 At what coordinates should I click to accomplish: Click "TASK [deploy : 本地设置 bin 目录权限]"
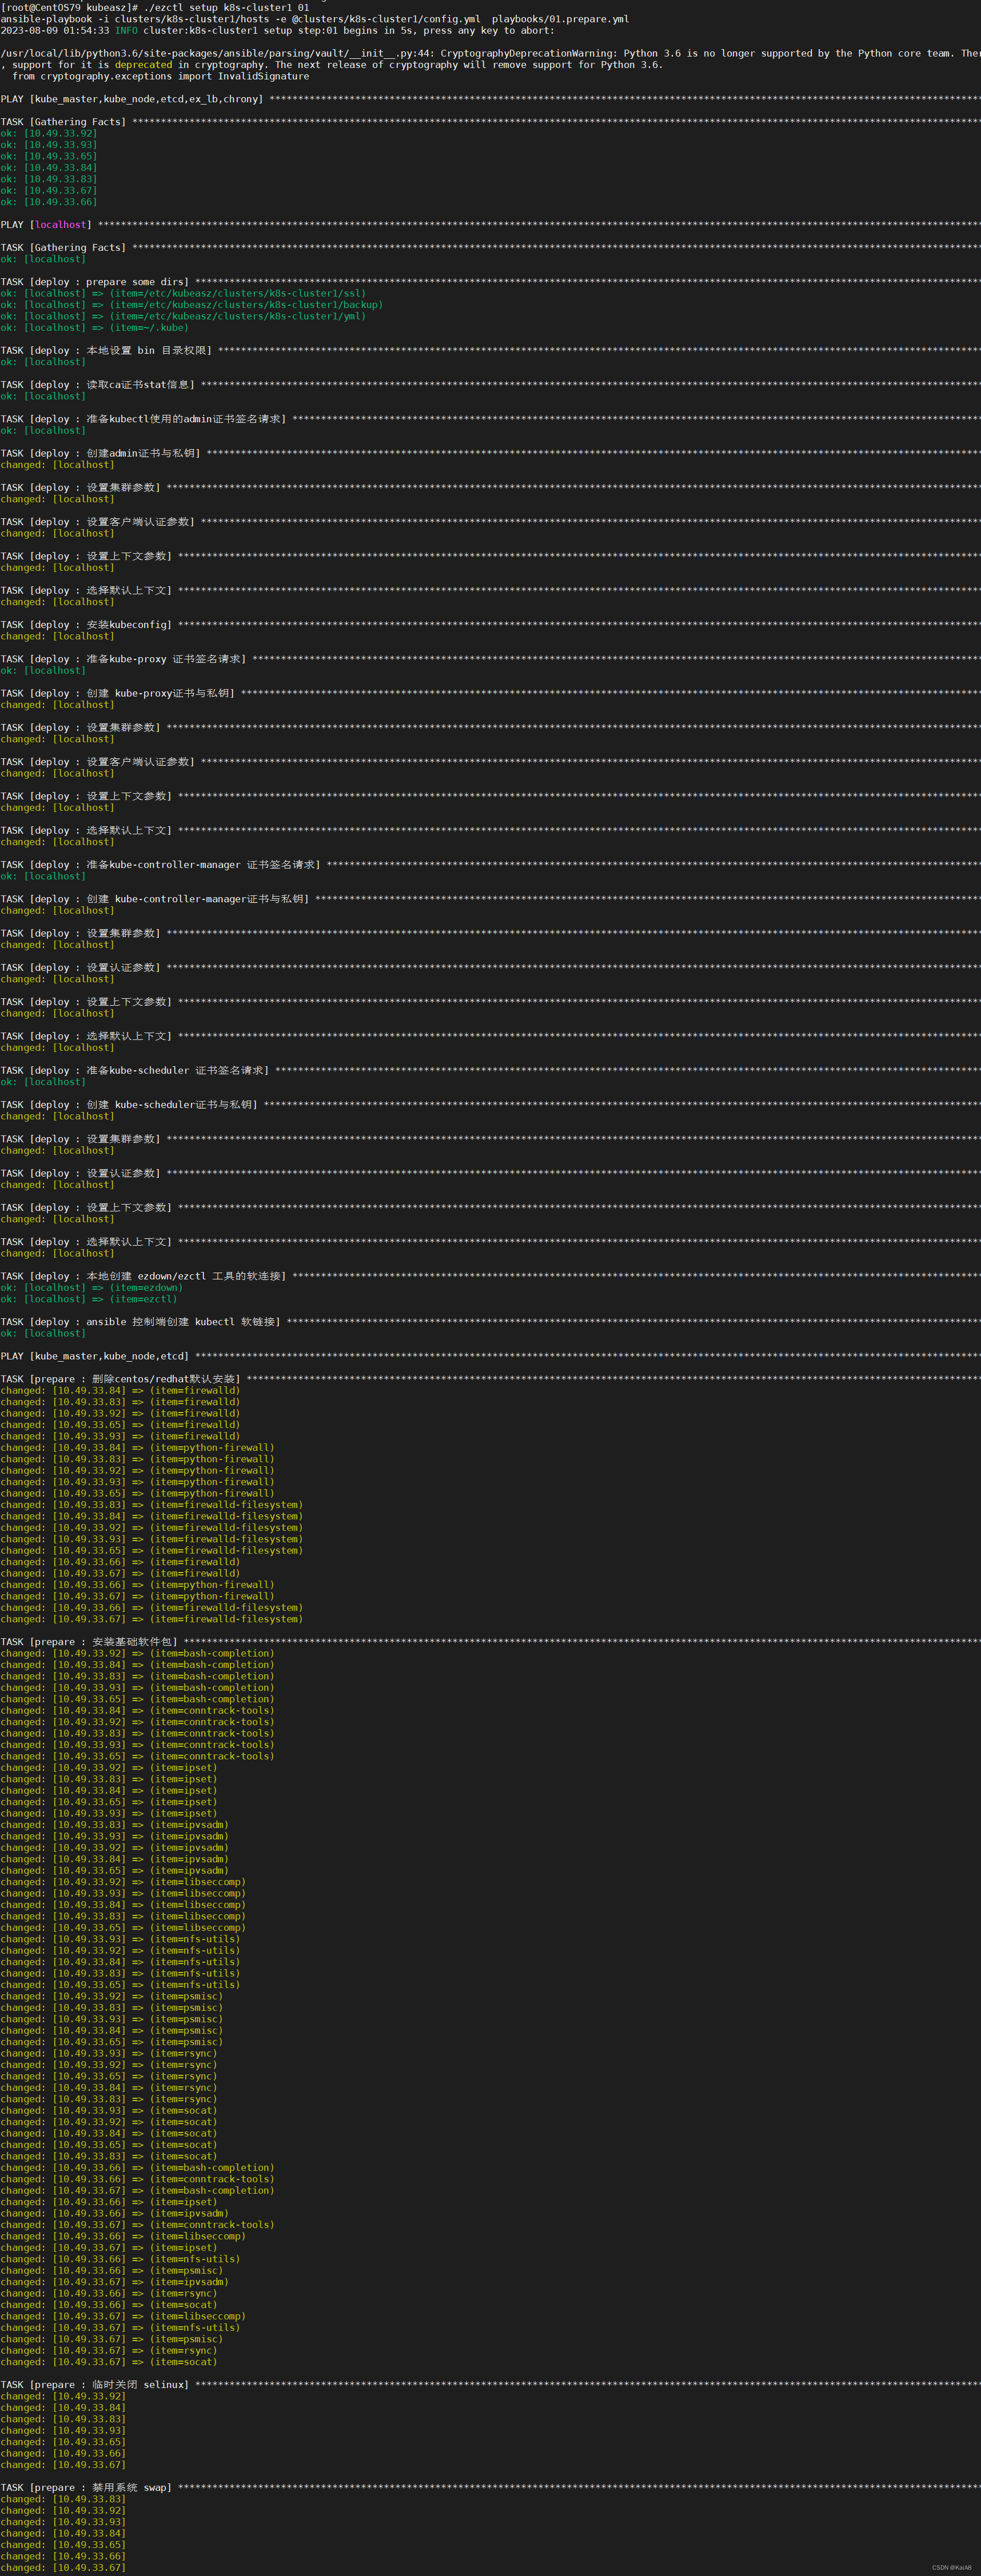click(106, 351)
